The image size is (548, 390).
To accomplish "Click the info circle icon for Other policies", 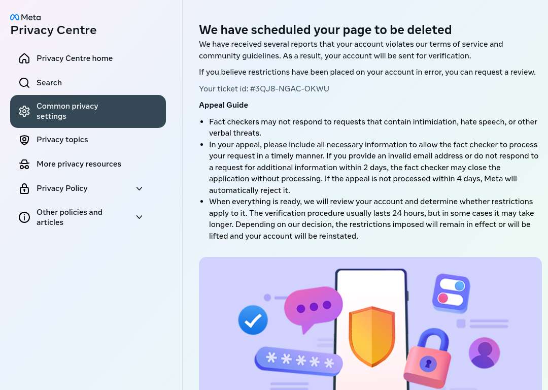I will point(24,217).
